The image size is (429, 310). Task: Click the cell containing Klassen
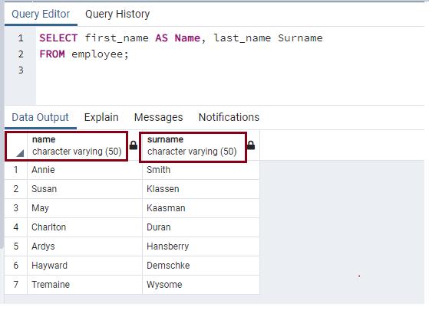201,189
